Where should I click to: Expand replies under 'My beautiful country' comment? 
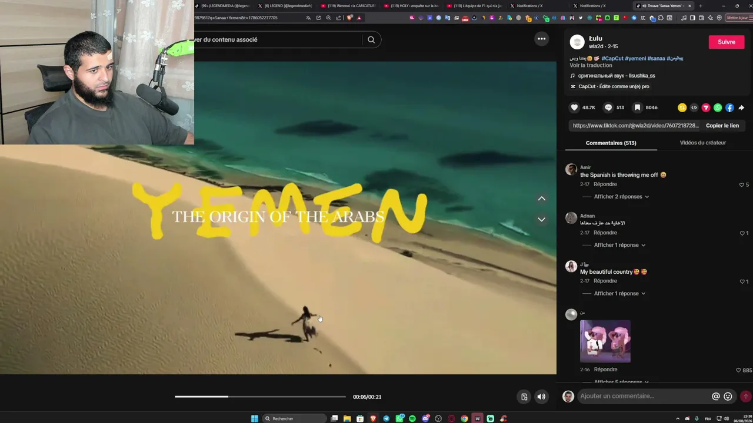coord(619,294)
